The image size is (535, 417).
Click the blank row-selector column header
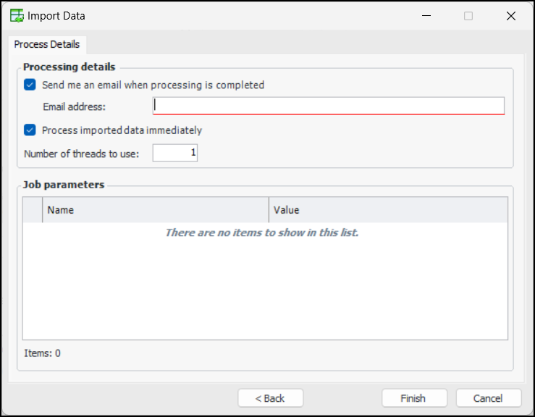(33, 210)
